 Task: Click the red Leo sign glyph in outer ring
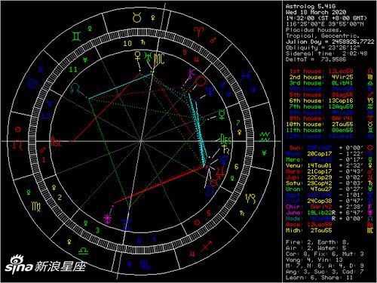point(17,146)
